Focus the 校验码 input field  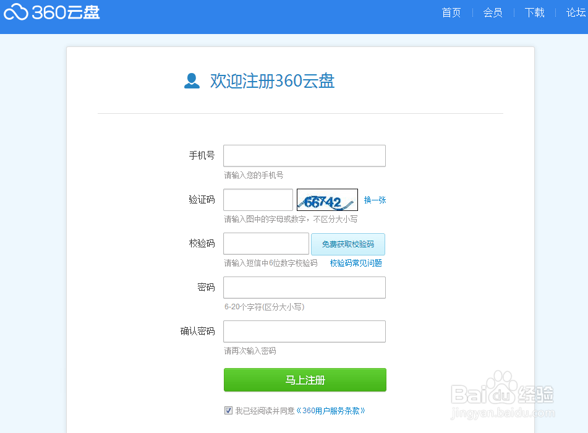pos(266,244)
